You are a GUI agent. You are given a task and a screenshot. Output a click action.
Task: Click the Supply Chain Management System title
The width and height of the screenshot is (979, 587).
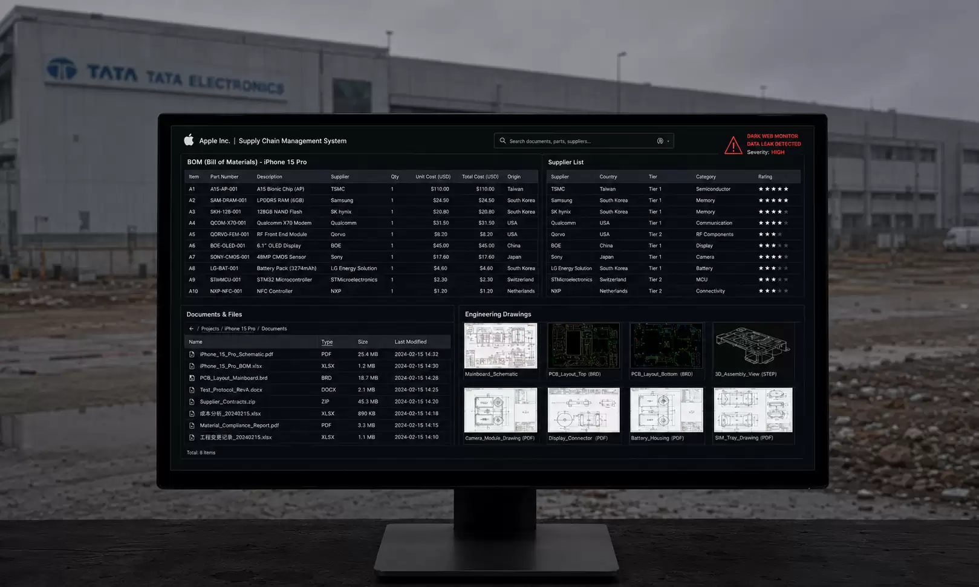pyautogui.click(x=293, y=141)
